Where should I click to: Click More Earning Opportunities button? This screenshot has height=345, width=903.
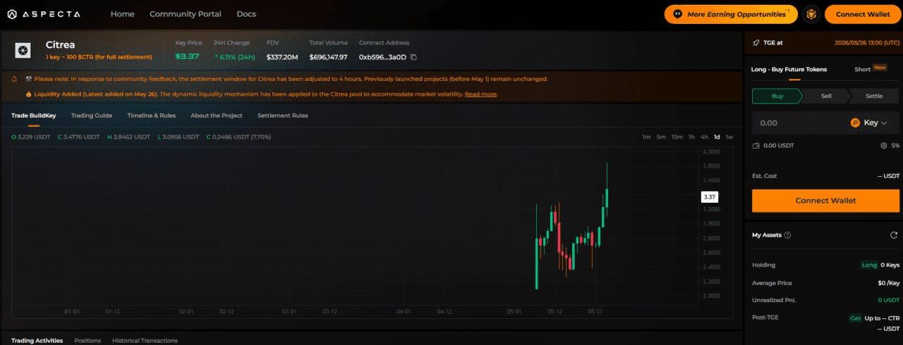coord(731,14)
